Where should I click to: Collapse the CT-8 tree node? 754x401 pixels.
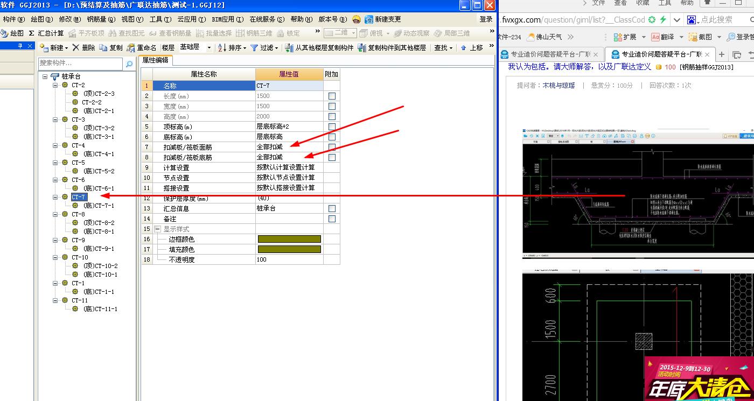coord(55,214)
